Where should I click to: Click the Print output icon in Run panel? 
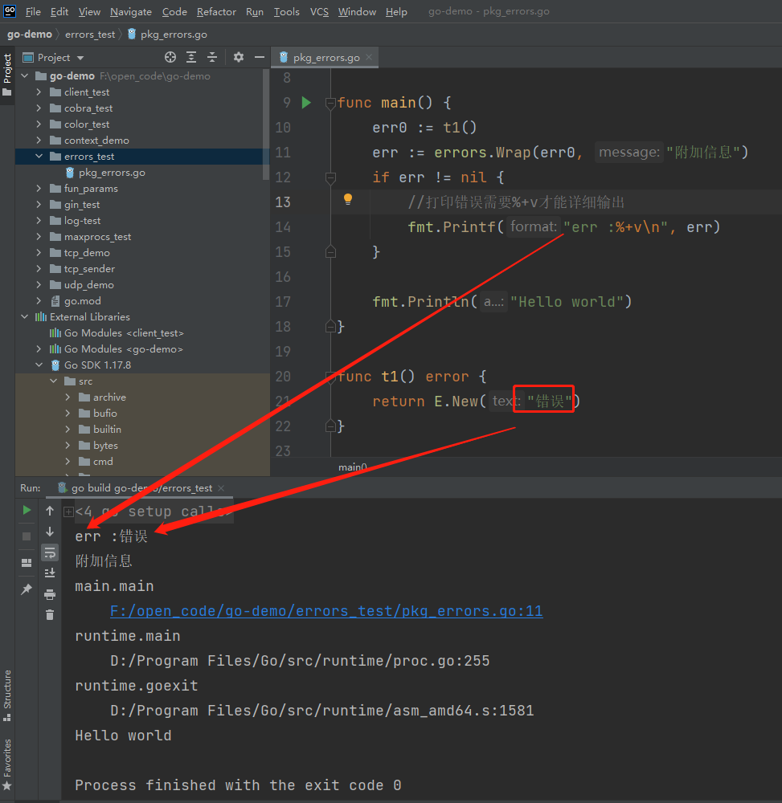50,594
